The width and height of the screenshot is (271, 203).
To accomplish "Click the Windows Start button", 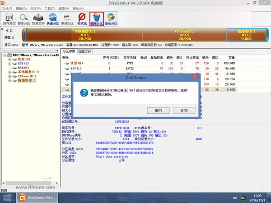I will coord(8,197).
